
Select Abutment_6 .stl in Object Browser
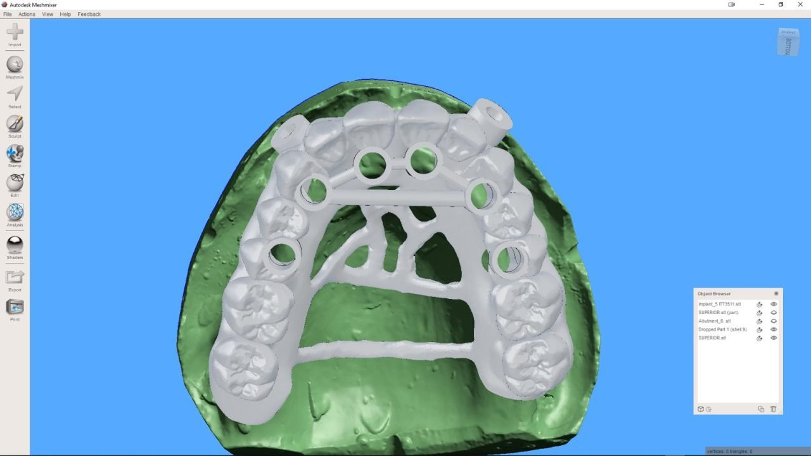(x=714, y=321)
